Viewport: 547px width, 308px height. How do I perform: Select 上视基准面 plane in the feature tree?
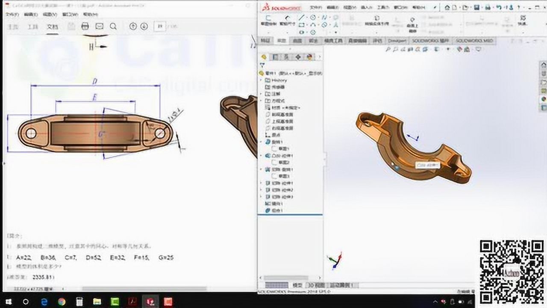pyautogui.click(x=282, y=121)
